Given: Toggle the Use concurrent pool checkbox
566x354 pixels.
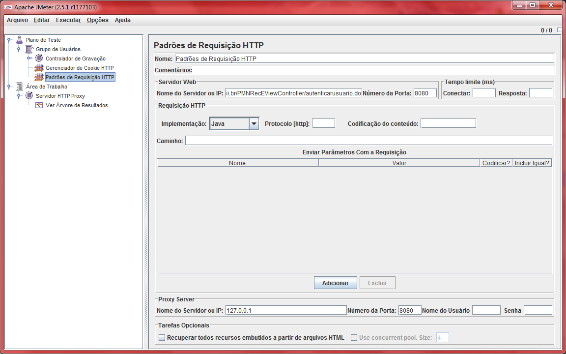Looking at the screenshot, I should pos(354,338).
